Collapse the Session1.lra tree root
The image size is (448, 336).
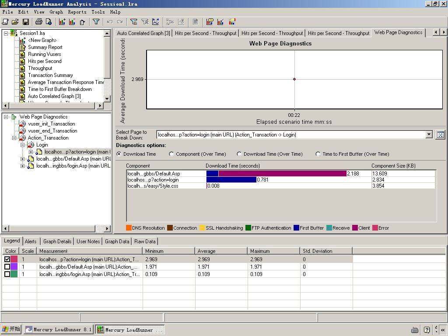click(6, 33)
